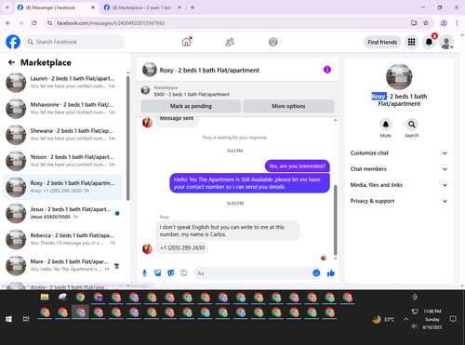The image size is (465, 345).
Task: Expand Privacy & support section
Action: (399, 201)
